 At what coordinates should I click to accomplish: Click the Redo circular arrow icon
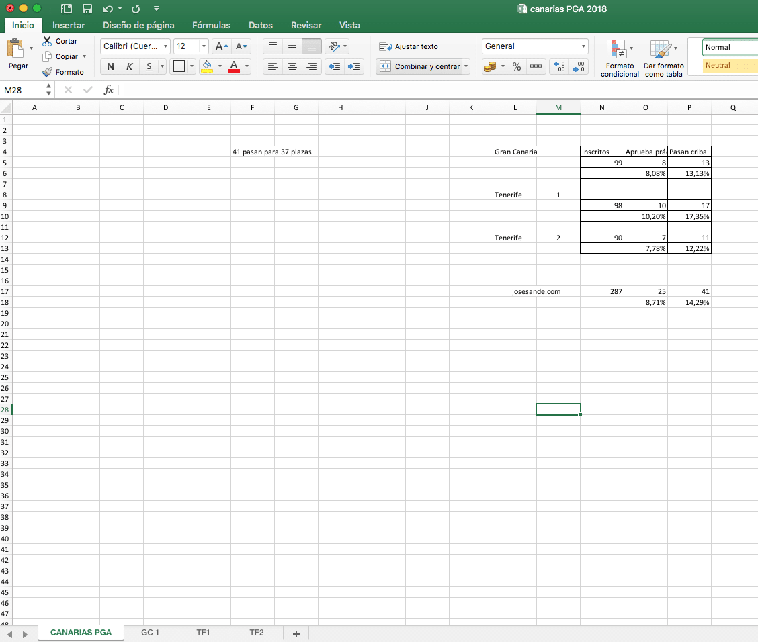click(x=136, y=9)
